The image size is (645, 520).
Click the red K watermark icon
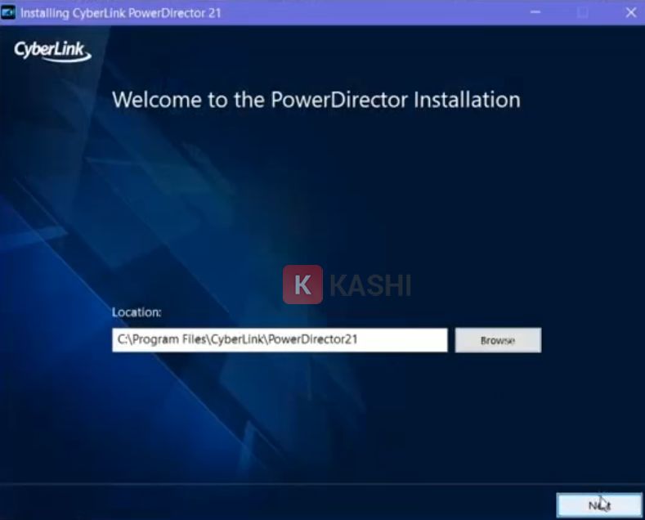pyautogui.click(x=302, y=285)
